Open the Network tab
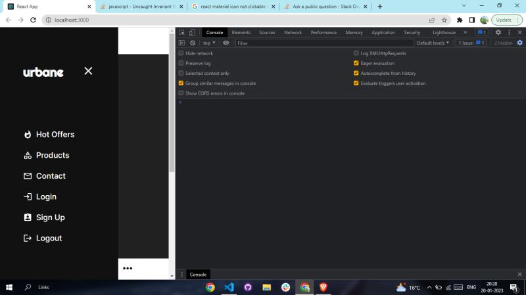This screenshot has height=295, width=526. (293, 32)
